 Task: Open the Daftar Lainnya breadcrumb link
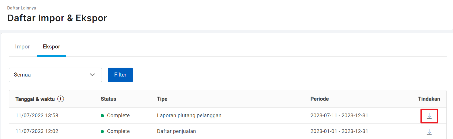click(x=22, y=8)
